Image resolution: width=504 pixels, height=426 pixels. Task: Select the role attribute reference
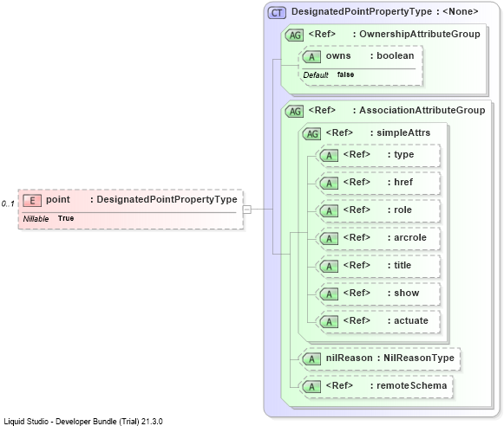click(x=378, y=210)
